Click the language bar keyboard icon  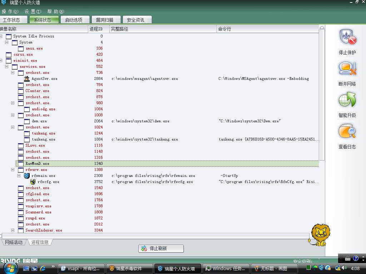click(348, 259)
